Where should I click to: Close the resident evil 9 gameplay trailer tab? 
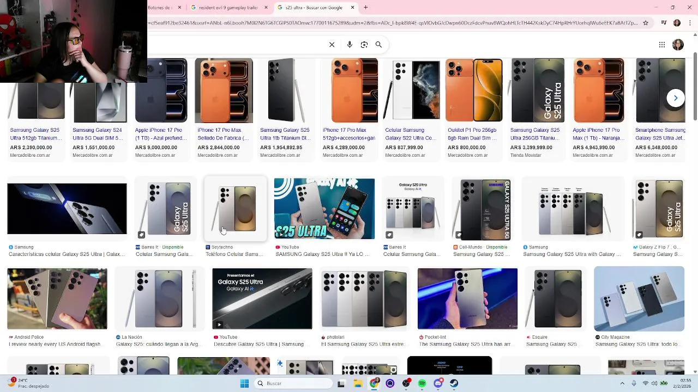pos(266,8)
